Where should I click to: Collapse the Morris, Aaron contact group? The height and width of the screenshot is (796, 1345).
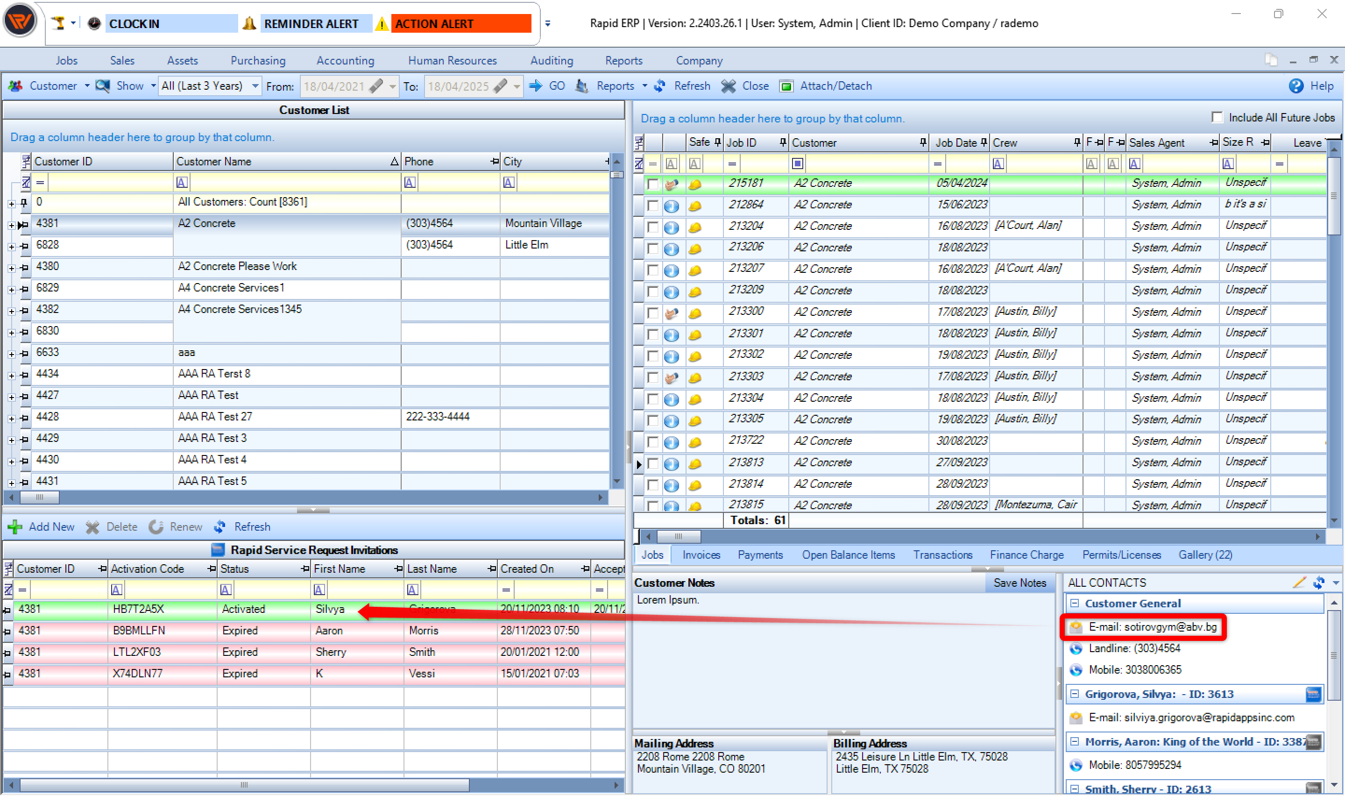[1074, 742]
